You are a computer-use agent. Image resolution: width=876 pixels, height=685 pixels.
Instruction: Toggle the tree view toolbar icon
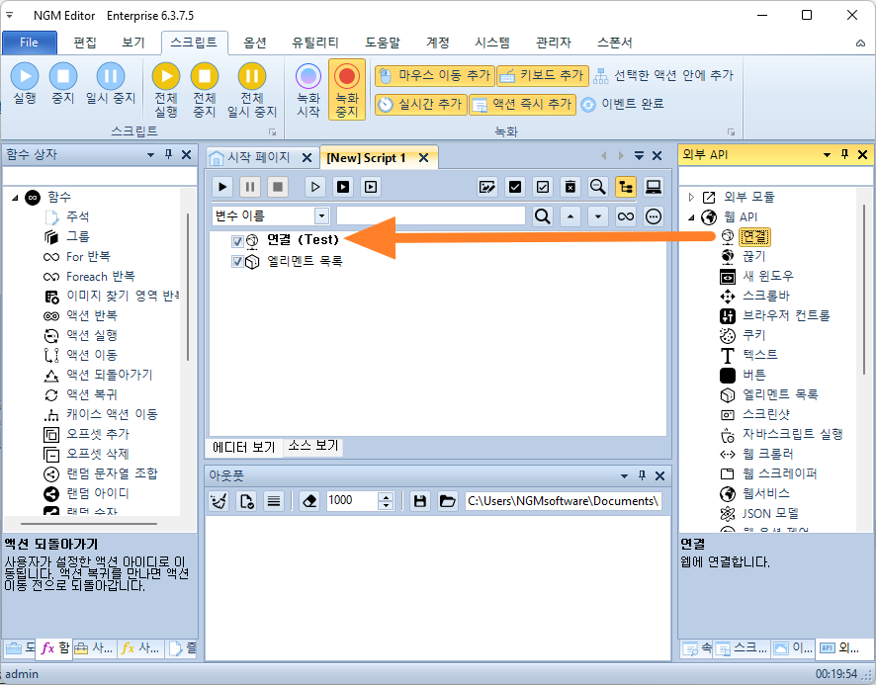click(x=626, y=187)
